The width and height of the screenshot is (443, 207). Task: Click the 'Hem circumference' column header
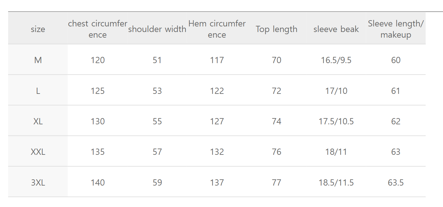click(217, 29)
